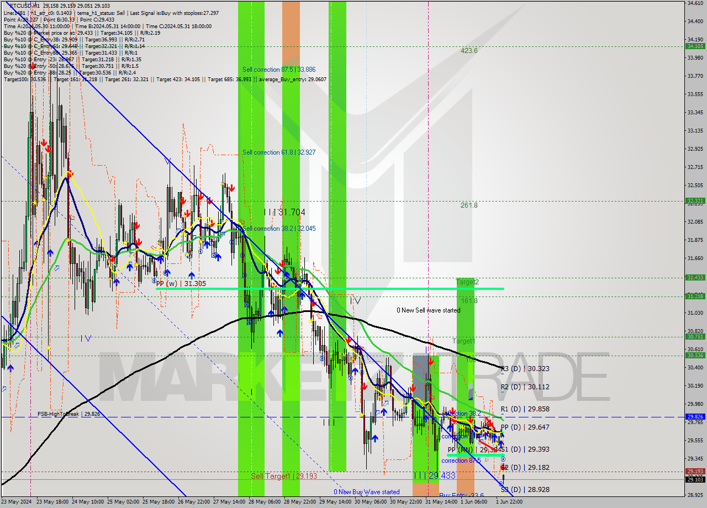Select the '0 New Buy Wave started' text
Screen dimensions: 707x508
pos(367,492)
